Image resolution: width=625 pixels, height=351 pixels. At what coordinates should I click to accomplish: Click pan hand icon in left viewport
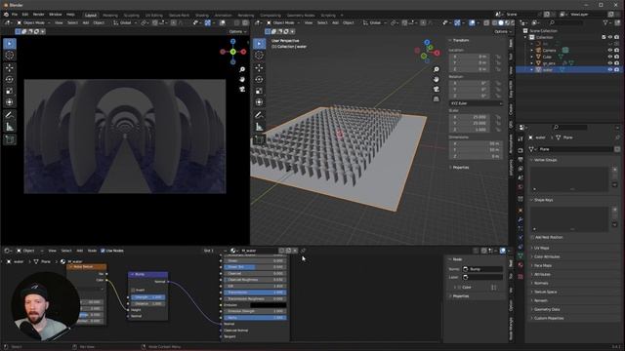pyautogui.click(x=242, y=79)
